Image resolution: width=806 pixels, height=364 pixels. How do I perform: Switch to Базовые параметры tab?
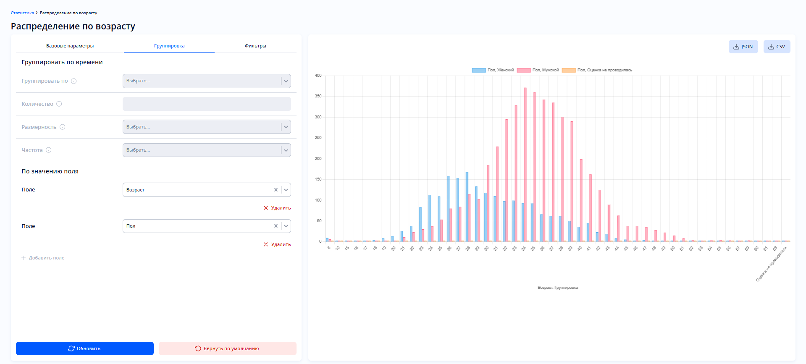click(70, 46)
